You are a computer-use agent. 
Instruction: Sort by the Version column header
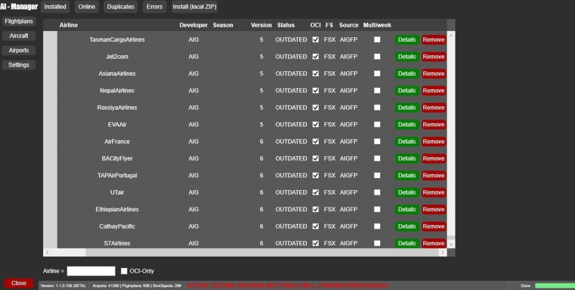[261, 25]
